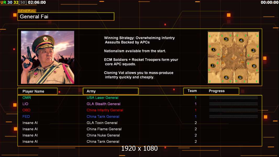Click team number for GLA Toxin General
The width and height of the screenshot is (279, 157).
click(196, 123)
